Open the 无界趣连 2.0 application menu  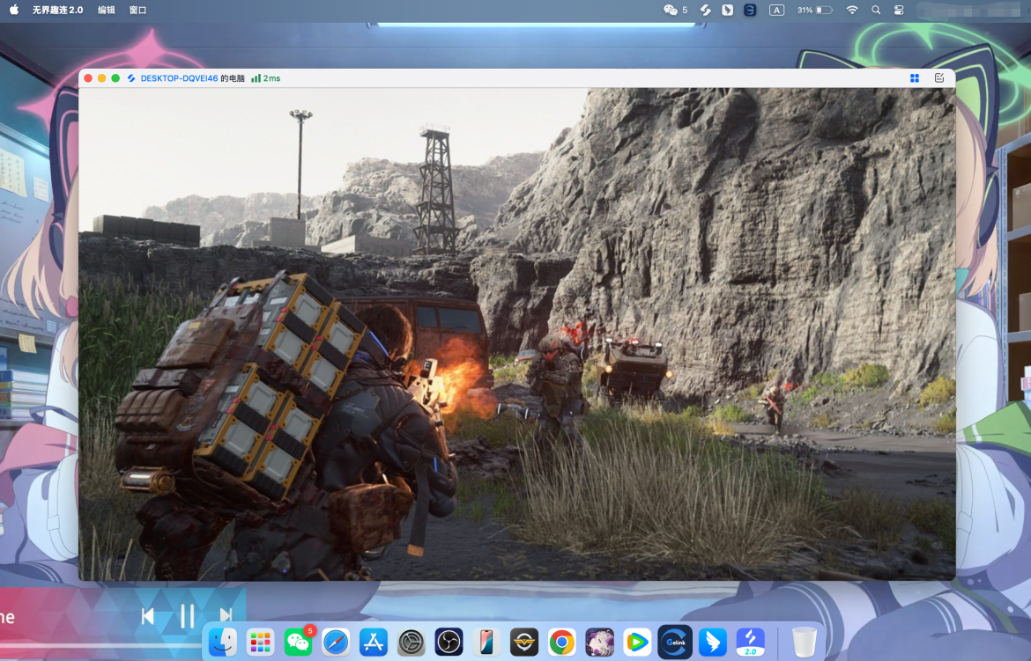coord(57,10)
